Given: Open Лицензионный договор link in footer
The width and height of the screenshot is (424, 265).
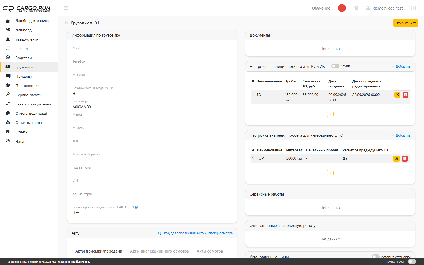Looking at the screenshot, I should [x=74, y=262].
